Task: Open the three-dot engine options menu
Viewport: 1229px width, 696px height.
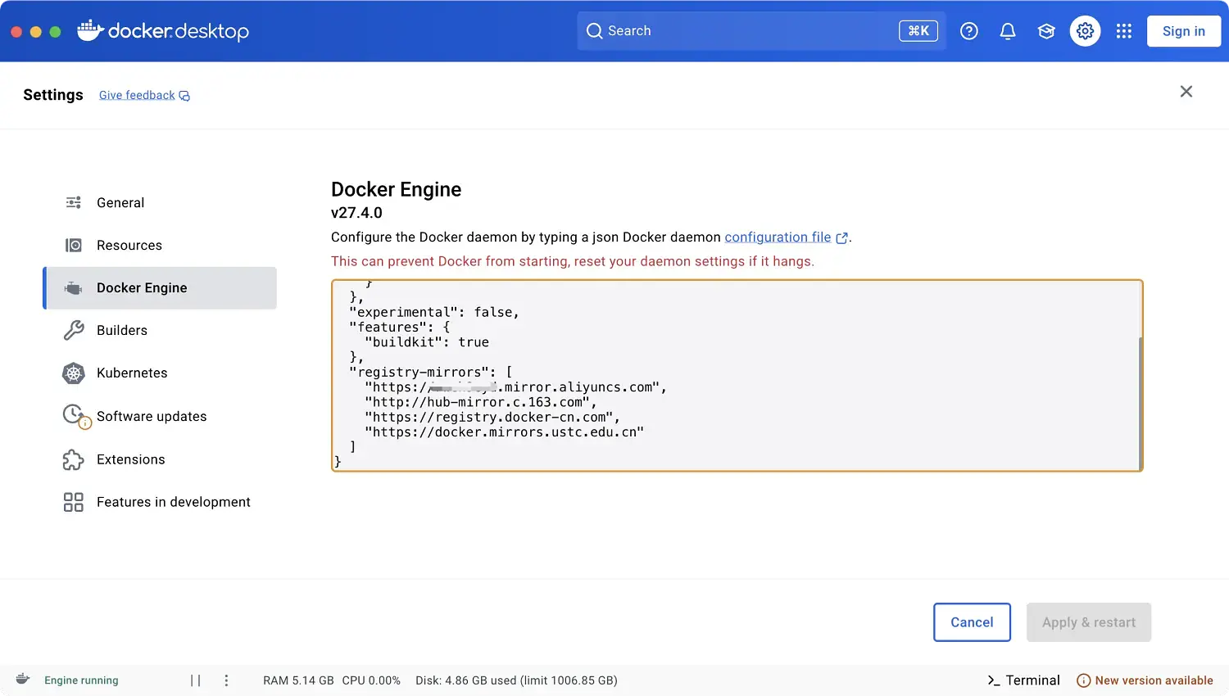Action: 226,680
